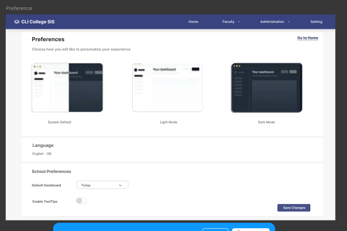Click the System Default text label
The image size is (347, 231).
60,122
